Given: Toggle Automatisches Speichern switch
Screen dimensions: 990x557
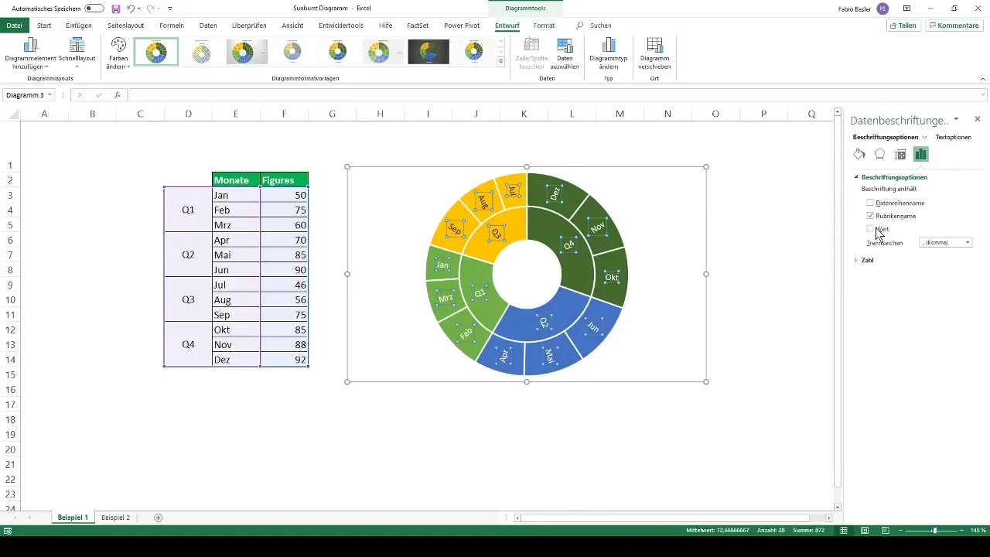Looking at the screenshot, I should (x=94, y=9).
